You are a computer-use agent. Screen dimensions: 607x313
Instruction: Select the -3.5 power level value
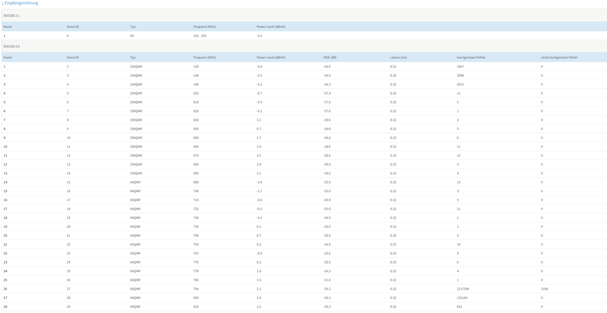pos(259,36)
